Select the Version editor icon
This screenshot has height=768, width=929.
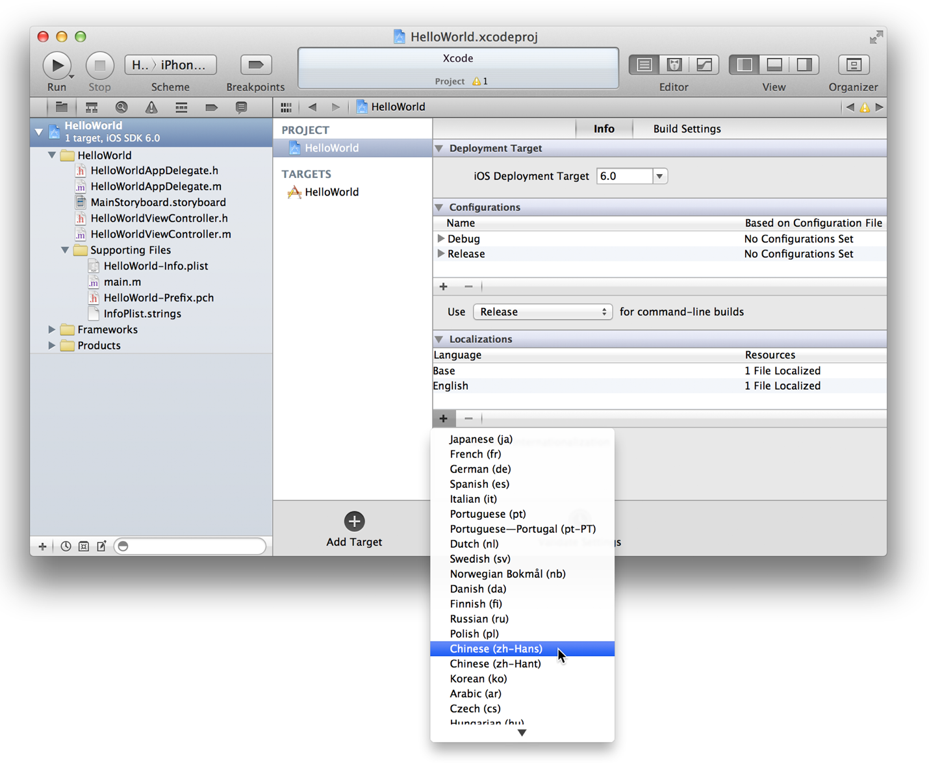tap(704, 65)
